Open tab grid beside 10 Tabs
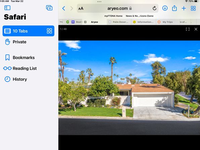The height and width of the screenshot is (150, 200). pos(49,31)
